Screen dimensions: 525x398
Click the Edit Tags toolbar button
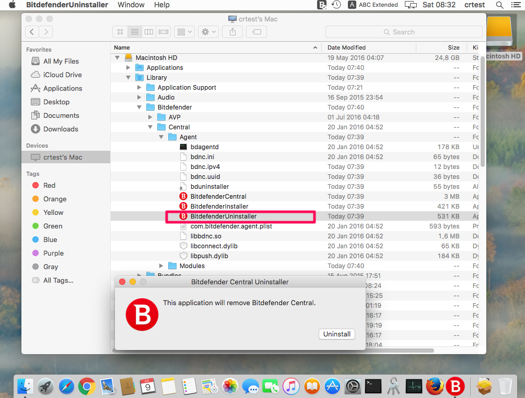pos(256,32)
